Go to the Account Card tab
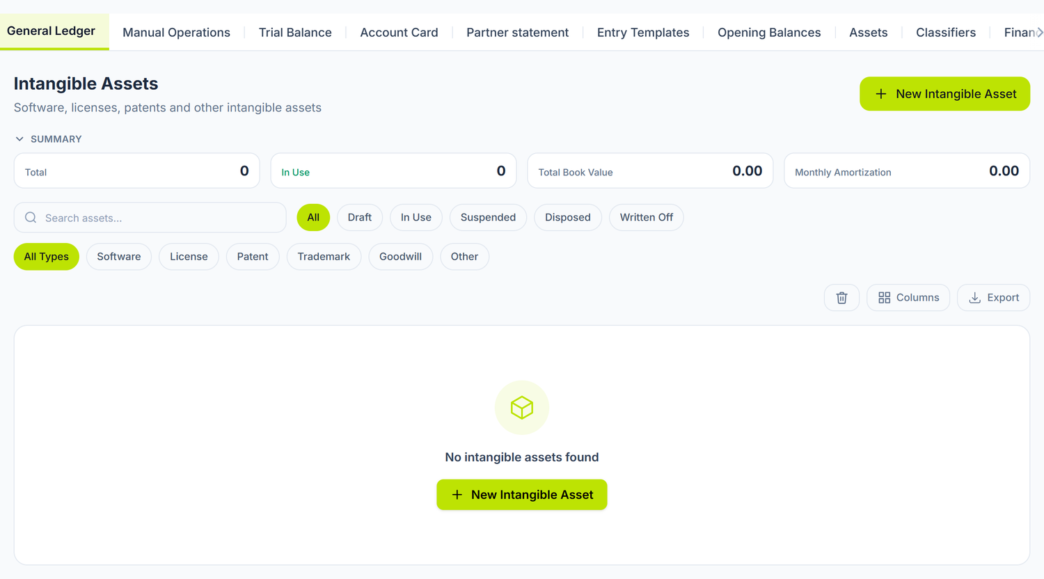The image size is (1044, 579). coord(399,33)
